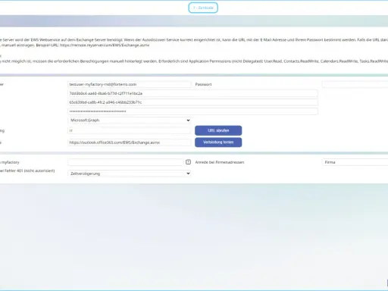
Task: Click the short field next to URL abrufen
Action: pyautogui.click(x=130, y=130)
